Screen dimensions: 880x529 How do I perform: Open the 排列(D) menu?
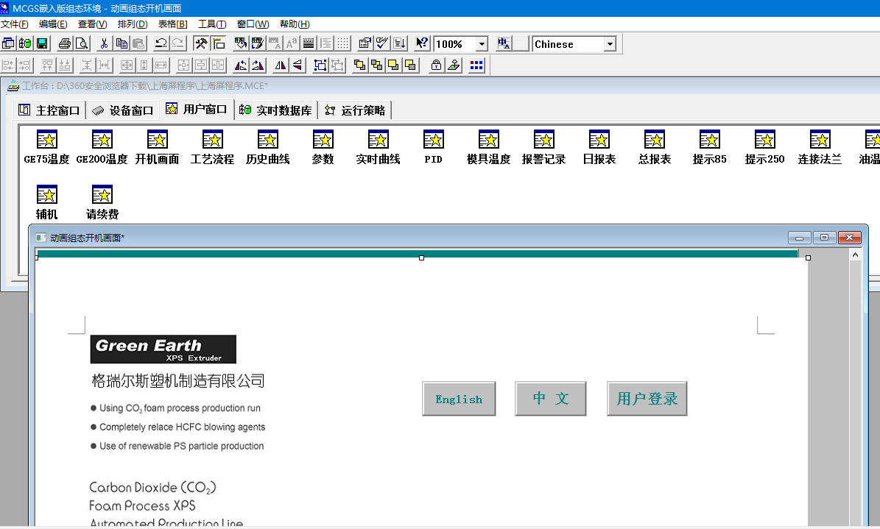pos(133,24)
